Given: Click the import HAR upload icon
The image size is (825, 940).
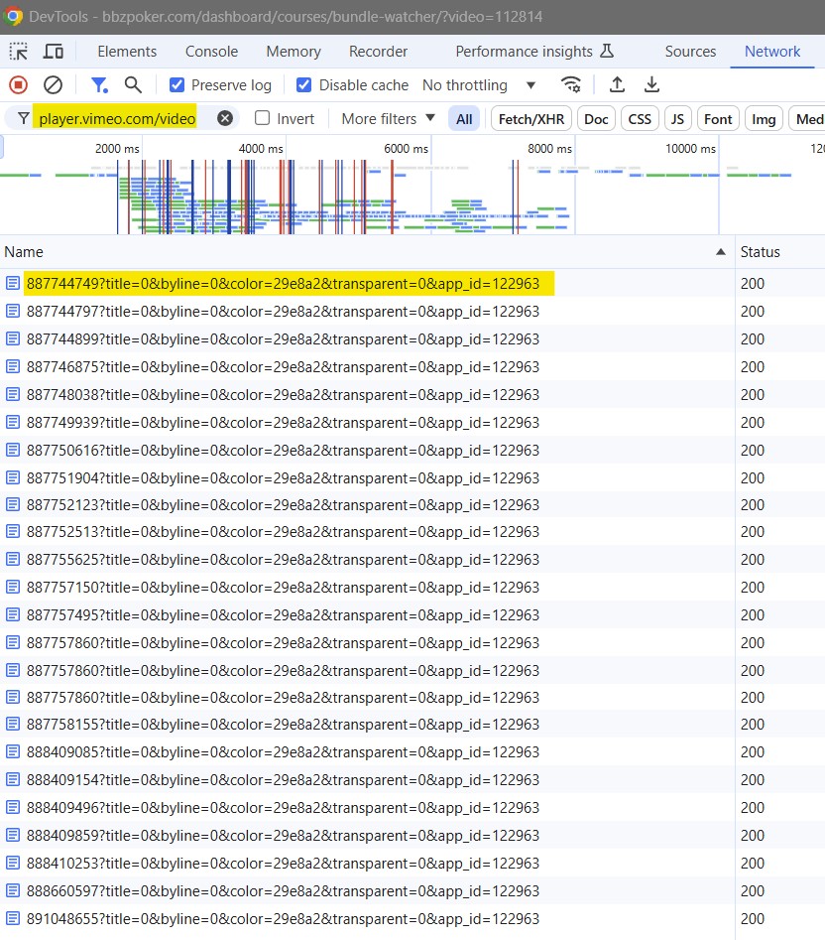Looking at the screenshot, I should (617, 85).
